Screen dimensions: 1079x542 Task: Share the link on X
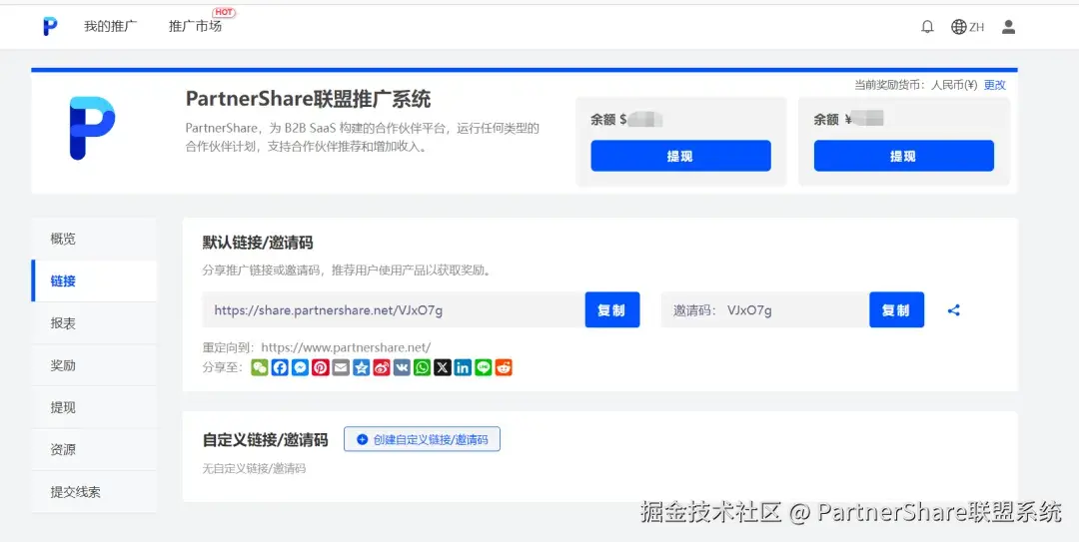[x=443, y=368]
